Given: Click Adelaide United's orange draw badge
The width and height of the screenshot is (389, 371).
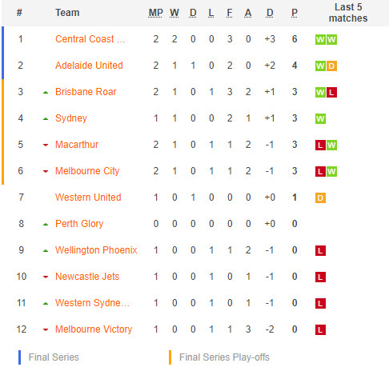Looking at the screenshot, I should click(x=331, y=66).
